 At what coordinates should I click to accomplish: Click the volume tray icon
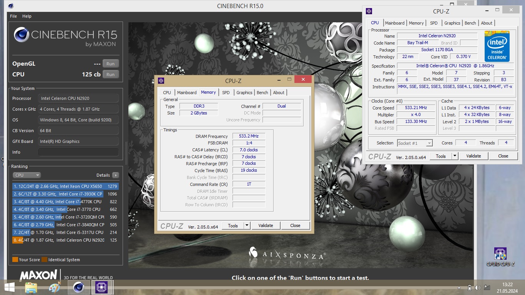click(x=478, y=287)
